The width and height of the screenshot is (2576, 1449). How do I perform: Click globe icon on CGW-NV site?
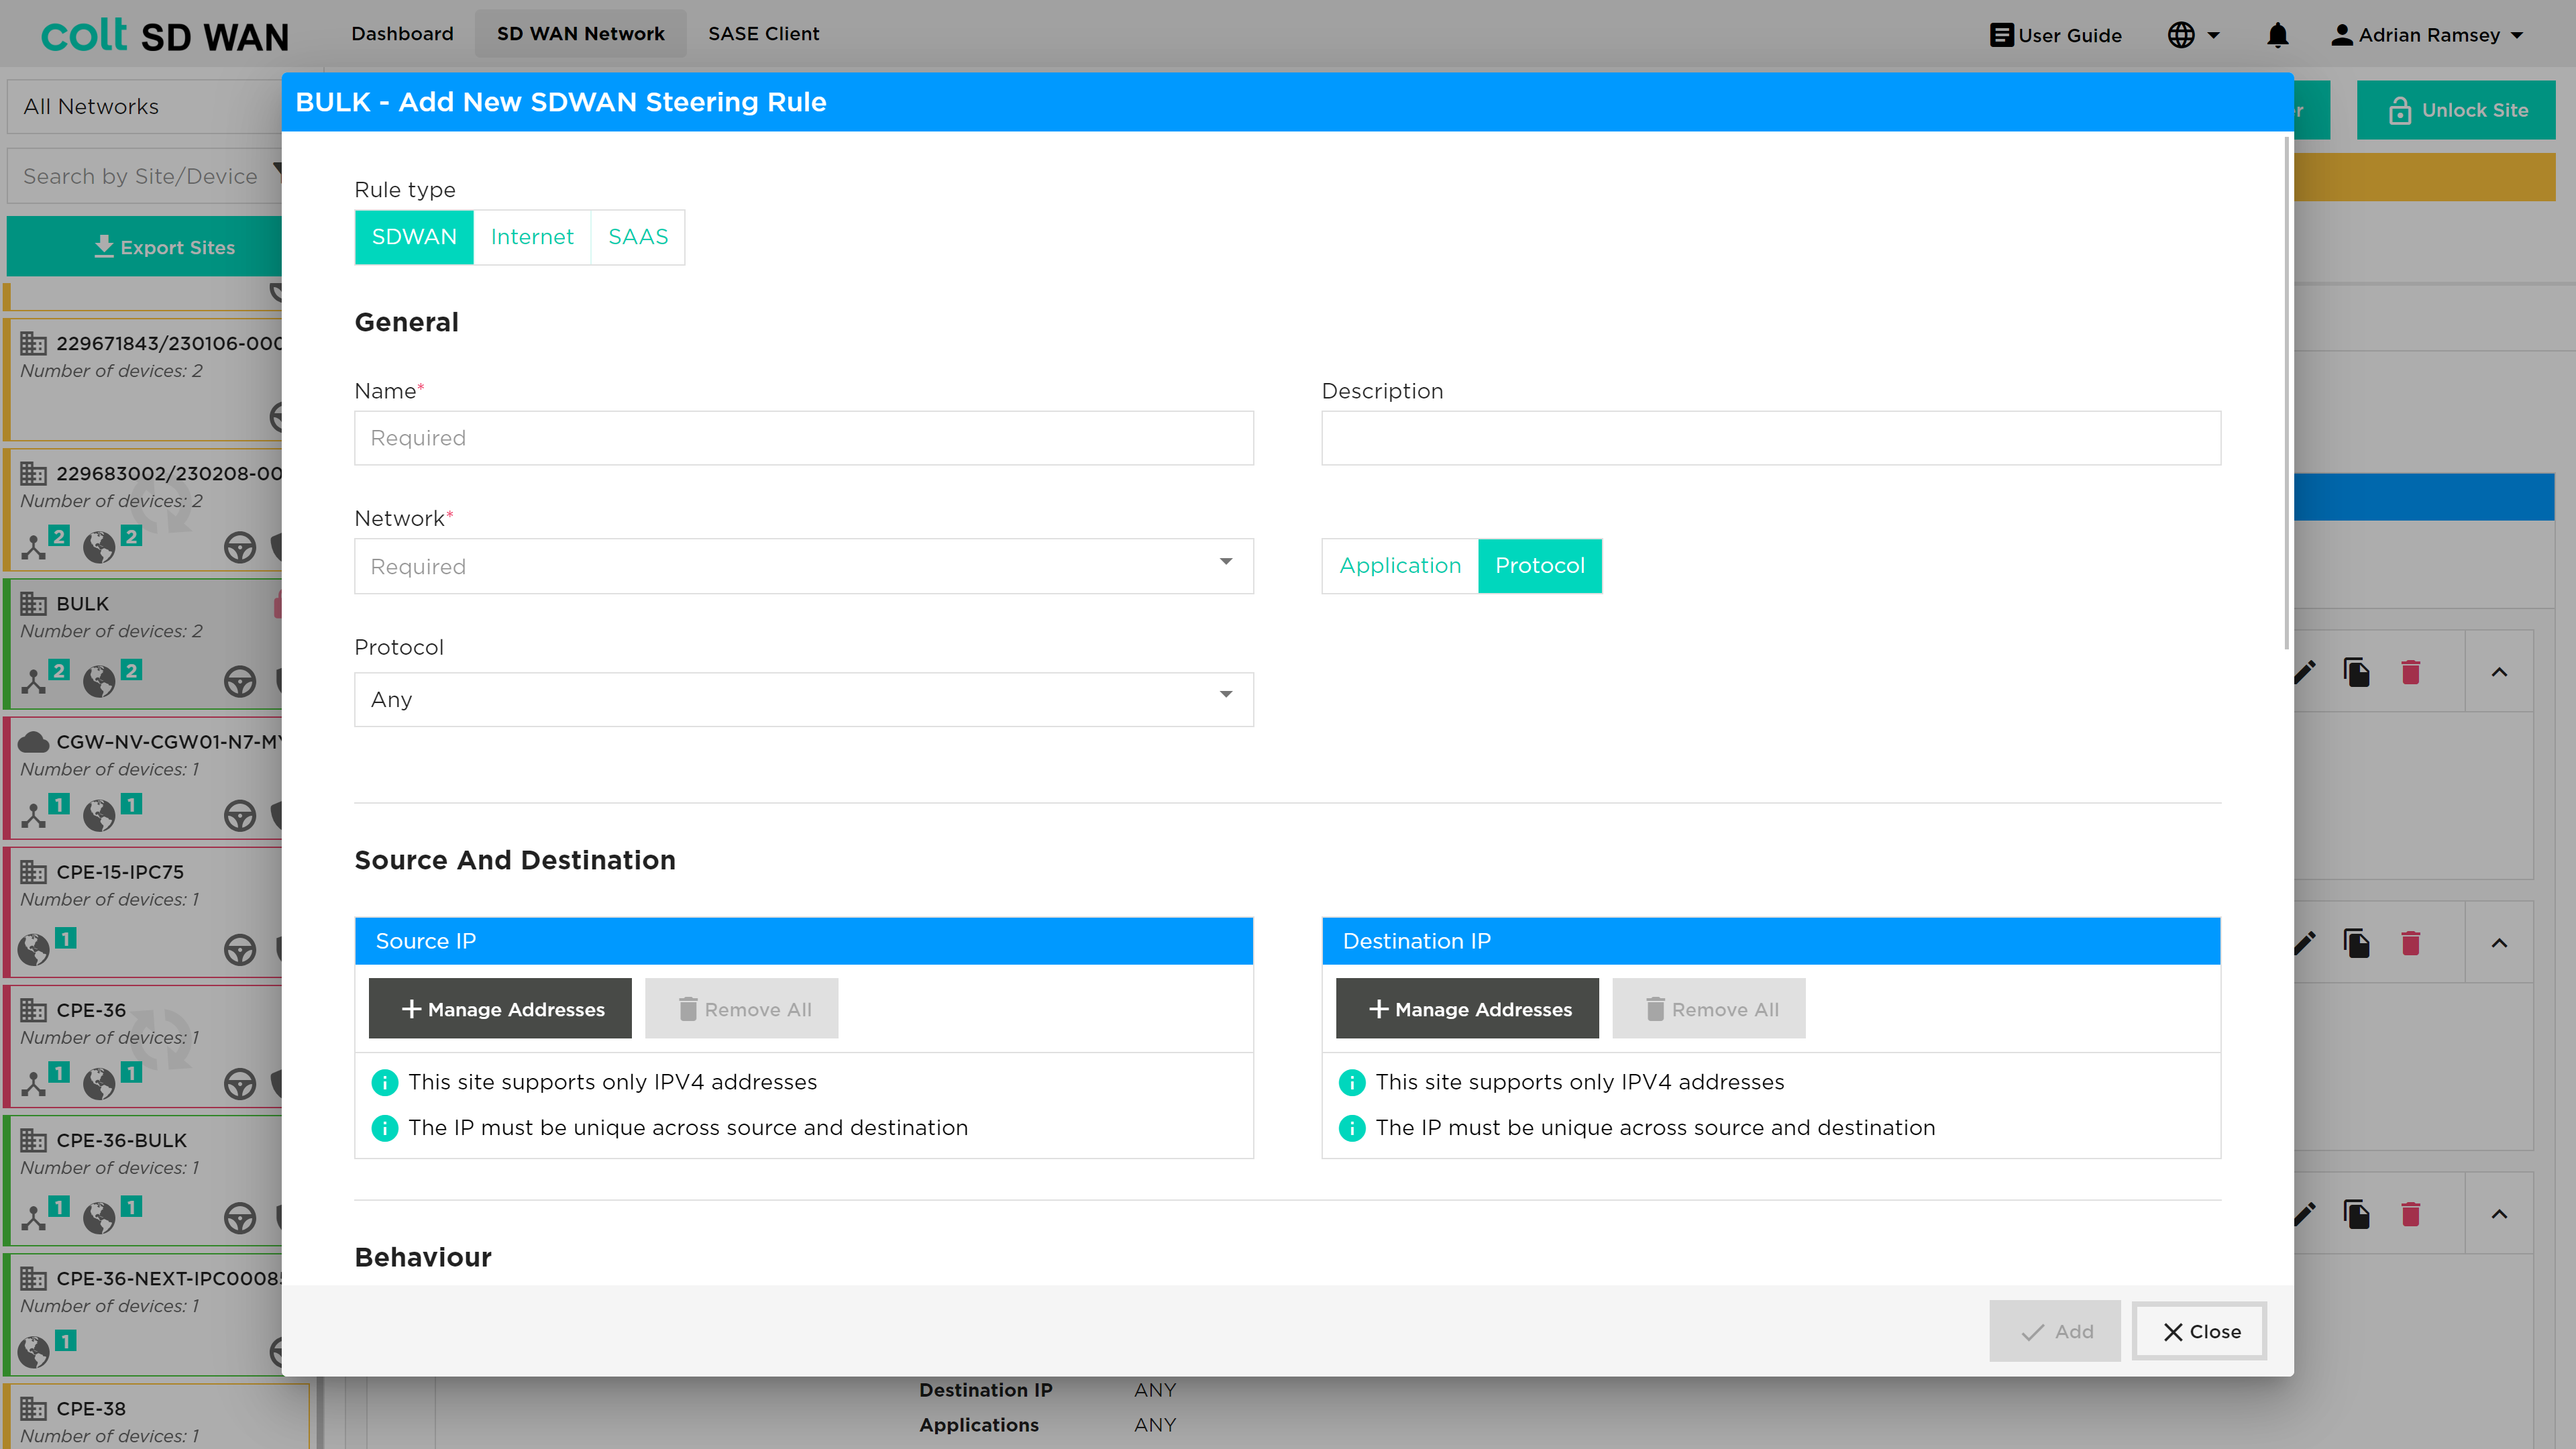(99, 815)
